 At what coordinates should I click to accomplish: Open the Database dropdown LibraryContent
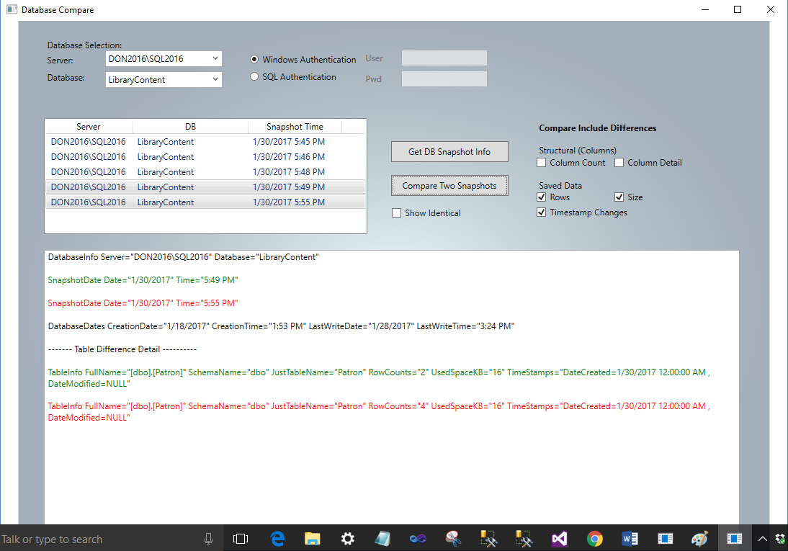[x=164, y=79]
